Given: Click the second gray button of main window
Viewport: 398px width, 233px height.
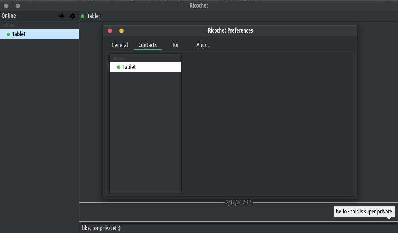Looking at the screenshot, I should pos(18,6).
